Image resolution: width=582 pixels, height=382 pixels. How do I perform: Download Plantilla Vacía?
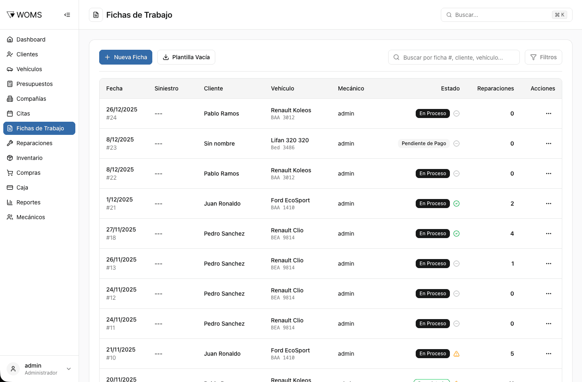(186, 57)
